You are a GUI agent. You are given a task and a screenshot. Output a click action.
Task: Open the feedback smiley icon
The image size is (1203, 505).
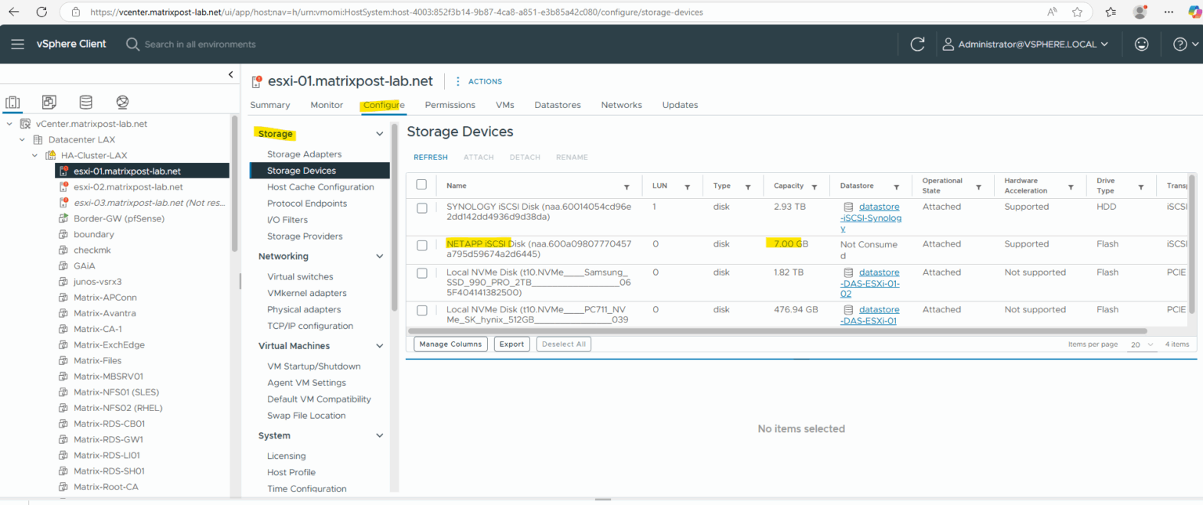[1141, 44]
